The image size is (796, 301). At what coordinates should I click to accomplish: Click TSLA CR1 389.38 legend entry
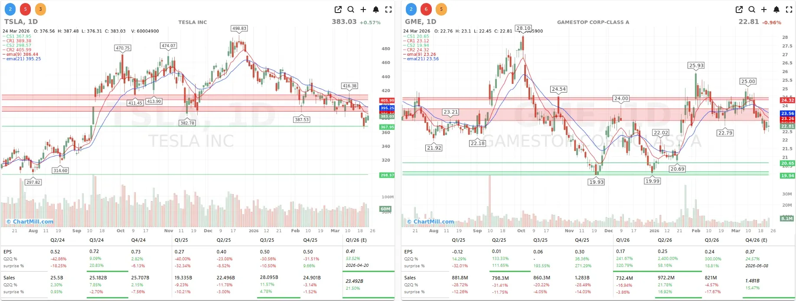(17, 41)
